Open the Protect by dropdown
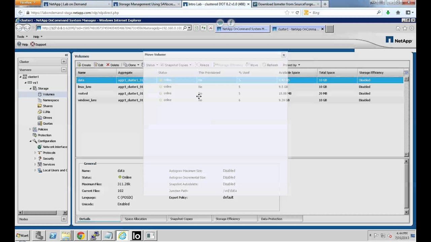This screenshot has width=431, height=242. click(291, 65)
